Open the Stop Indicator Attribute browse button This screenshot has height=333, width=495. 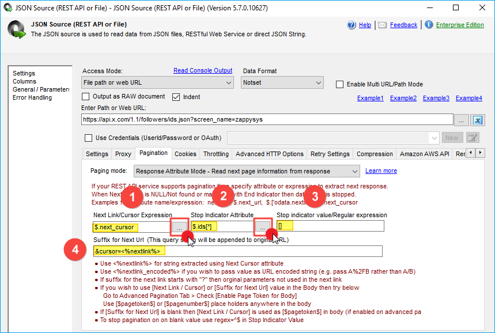[263, 227]
